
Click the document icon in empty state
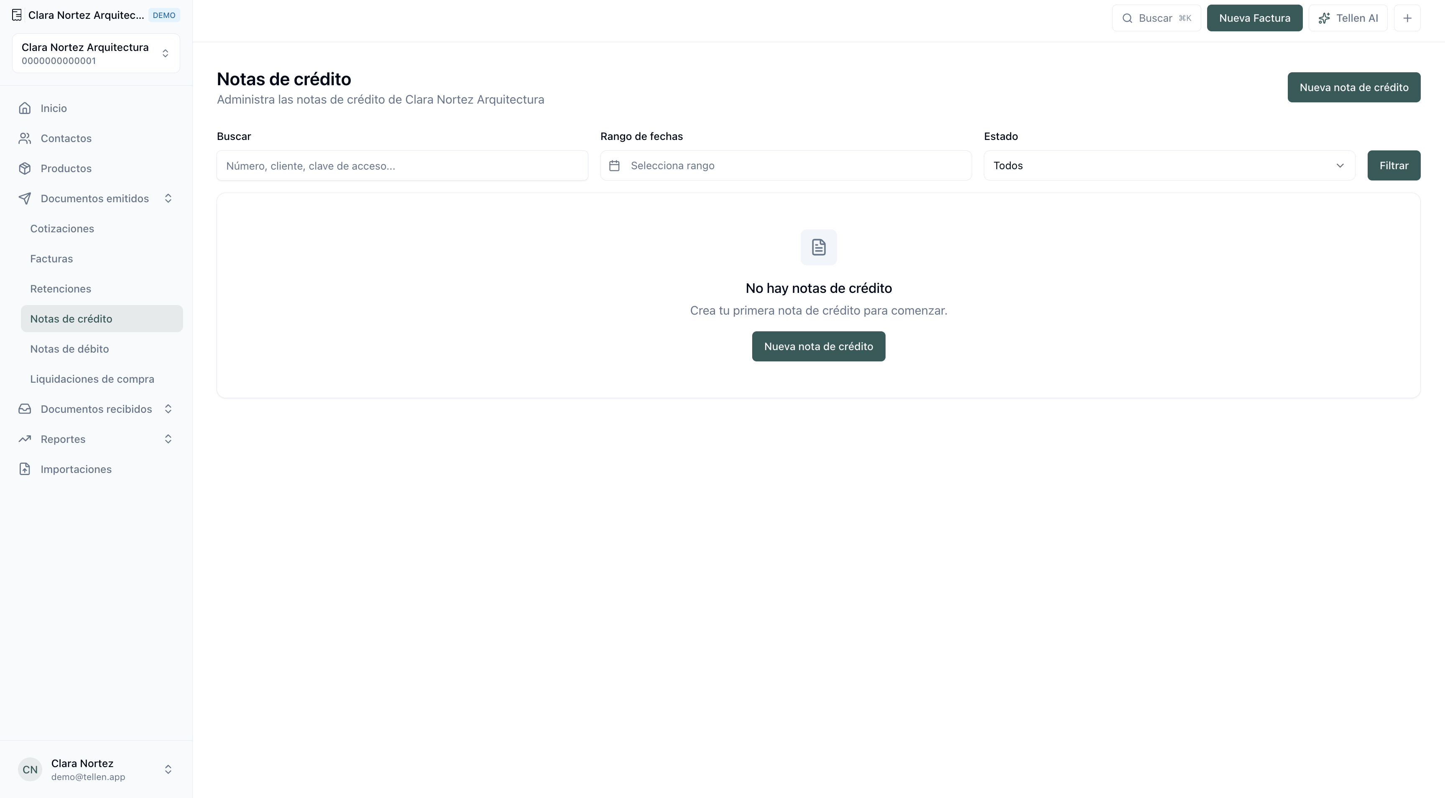pos(818,247)
